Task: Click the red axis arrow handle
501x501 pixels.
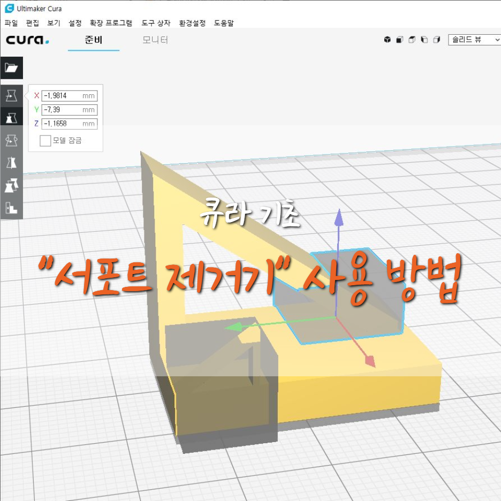Action: [370, 361]
